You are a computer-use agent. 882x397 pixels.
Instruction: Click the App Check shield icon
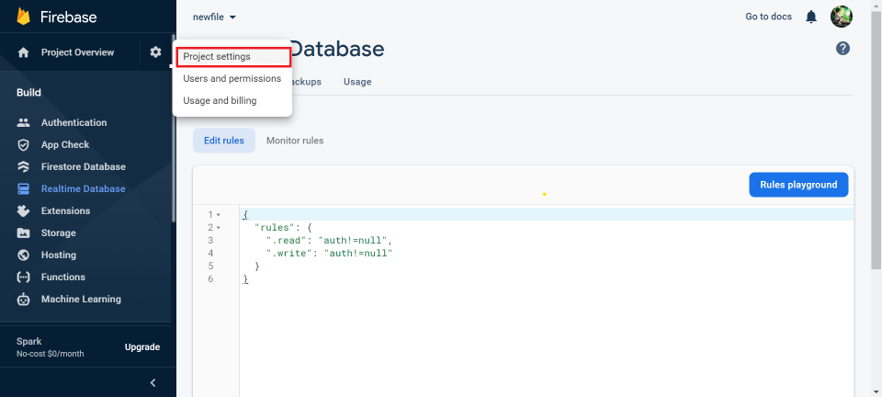coord(23,144)
